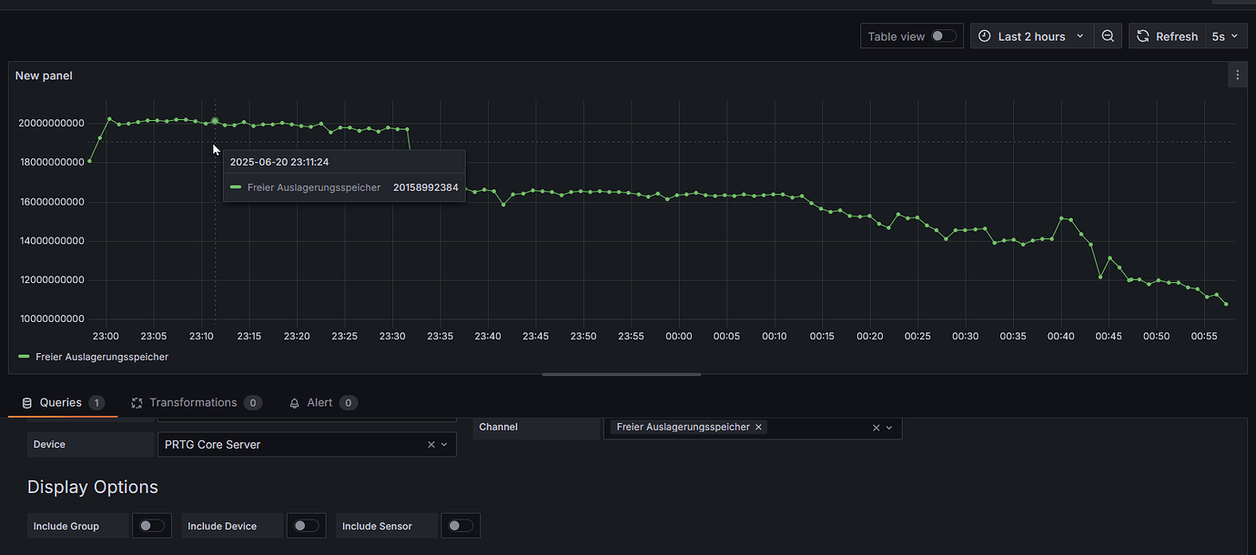Toggle the Table view switch
The image size is (1256, 555).
click(x=945, y=35)
